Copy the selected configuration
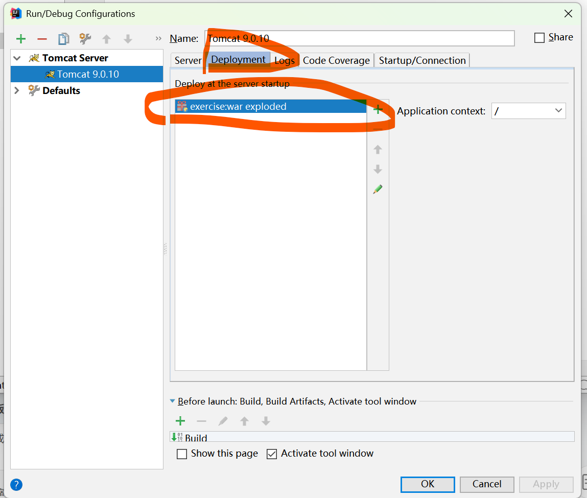 (x=64, y=38)
